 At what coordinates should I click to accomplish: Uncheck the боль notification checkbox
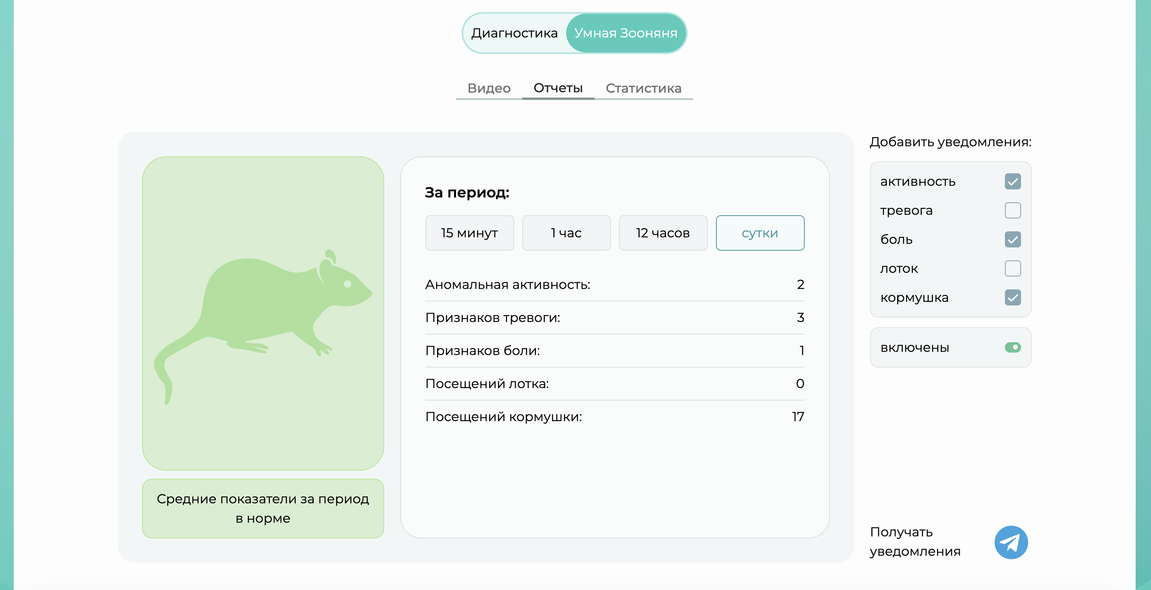pyautogui.click(x=1013, y=240)
